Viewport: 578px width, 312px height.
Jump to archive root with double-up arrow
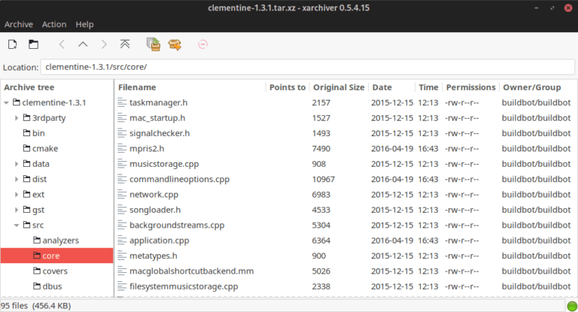coord(125,44)
